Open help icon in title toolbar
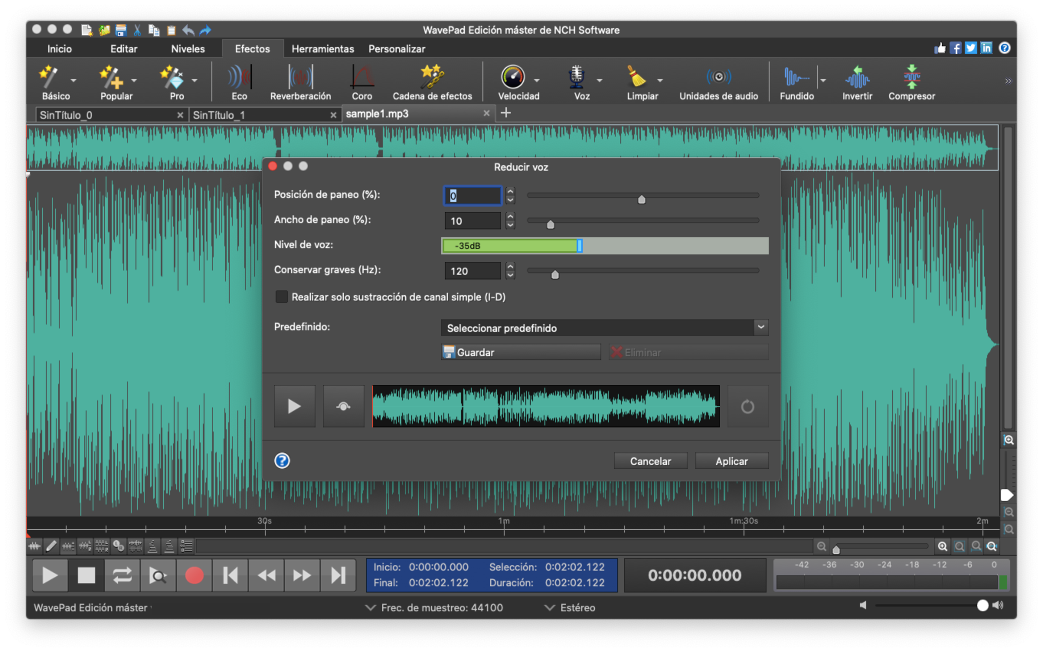 (1004, 48)
